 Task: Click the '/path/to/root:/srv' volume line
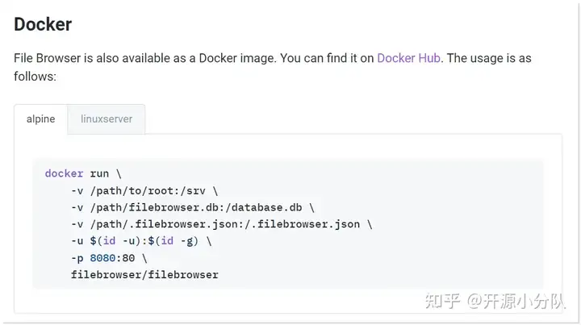pos(144,191)
